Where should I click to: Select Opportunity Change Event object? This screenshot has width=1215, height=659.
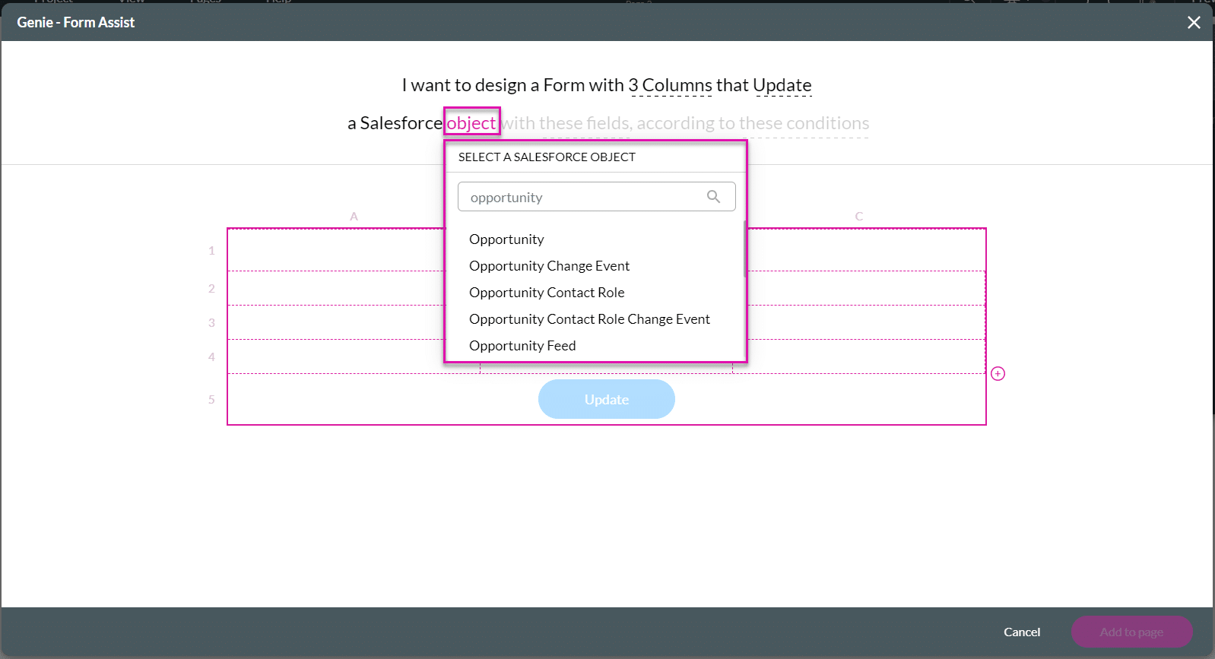point(549,266)
